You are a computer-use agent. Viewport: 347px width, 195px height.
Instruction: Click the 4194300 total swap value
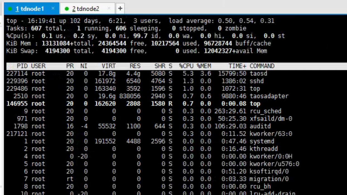(x=57, y=51)
